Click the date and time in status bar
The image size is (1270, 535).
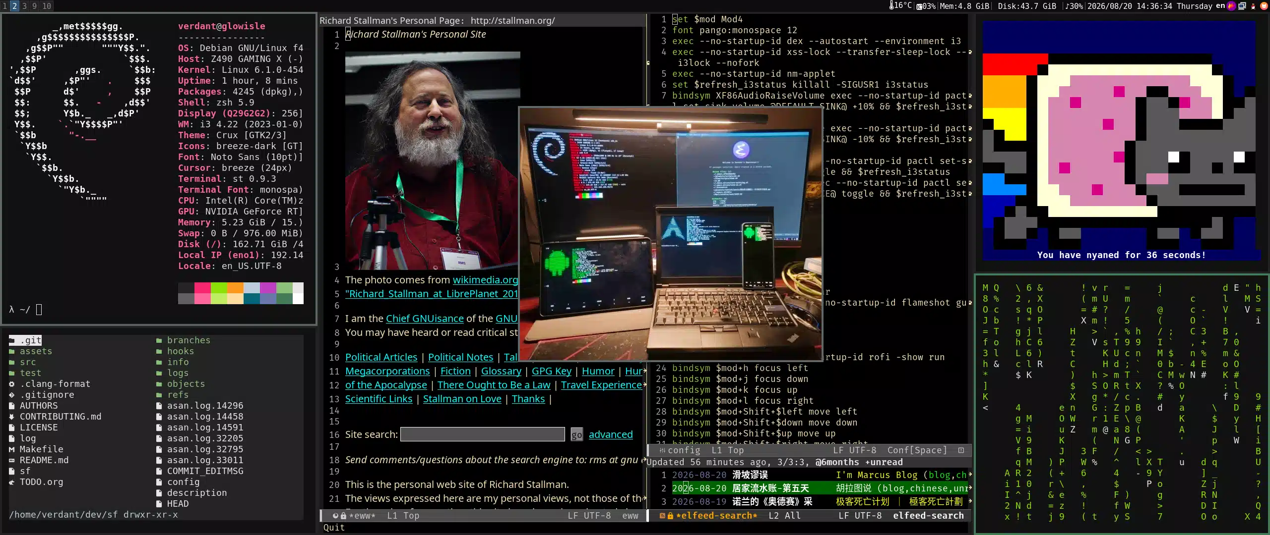tap(1150, 6)
